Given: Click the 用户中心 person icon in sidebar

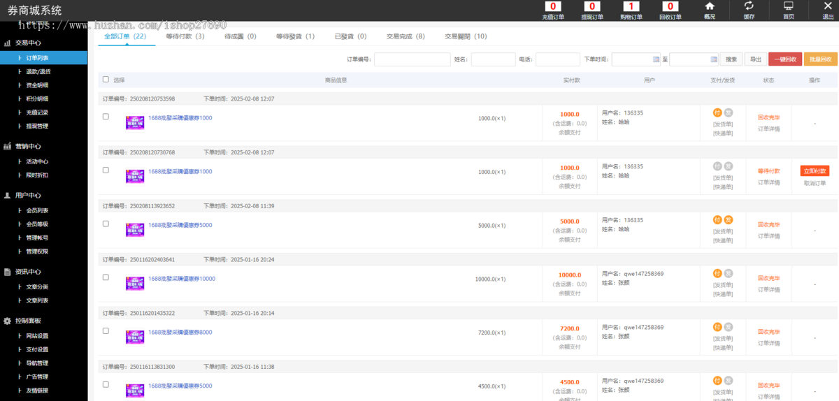Looking at the screenshot, I should click(x=7, y=196).
